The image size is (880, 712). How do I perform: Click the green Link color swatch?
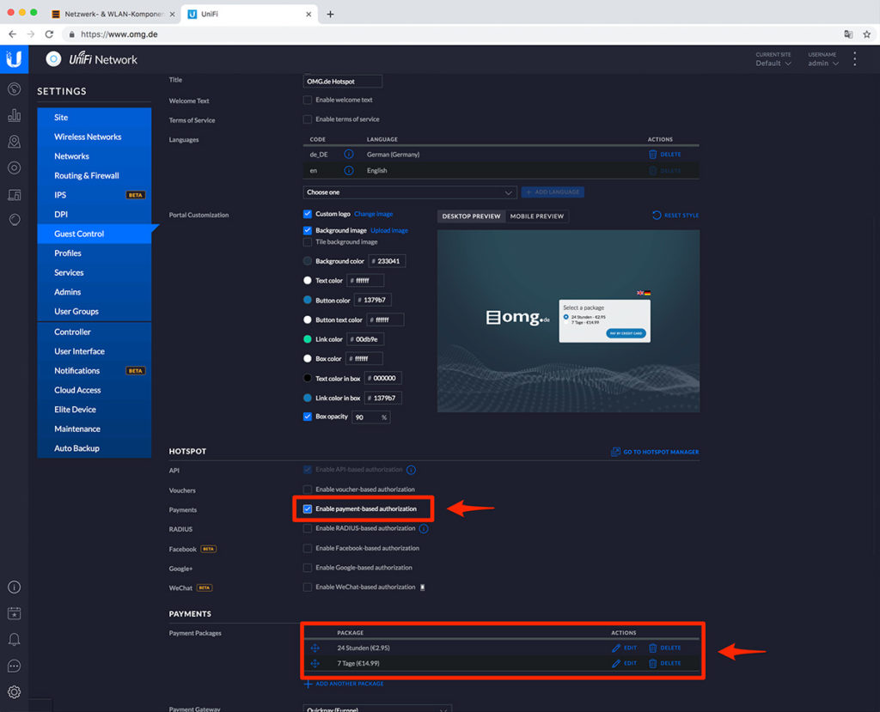pyautogui.click(x=308, y=339)
